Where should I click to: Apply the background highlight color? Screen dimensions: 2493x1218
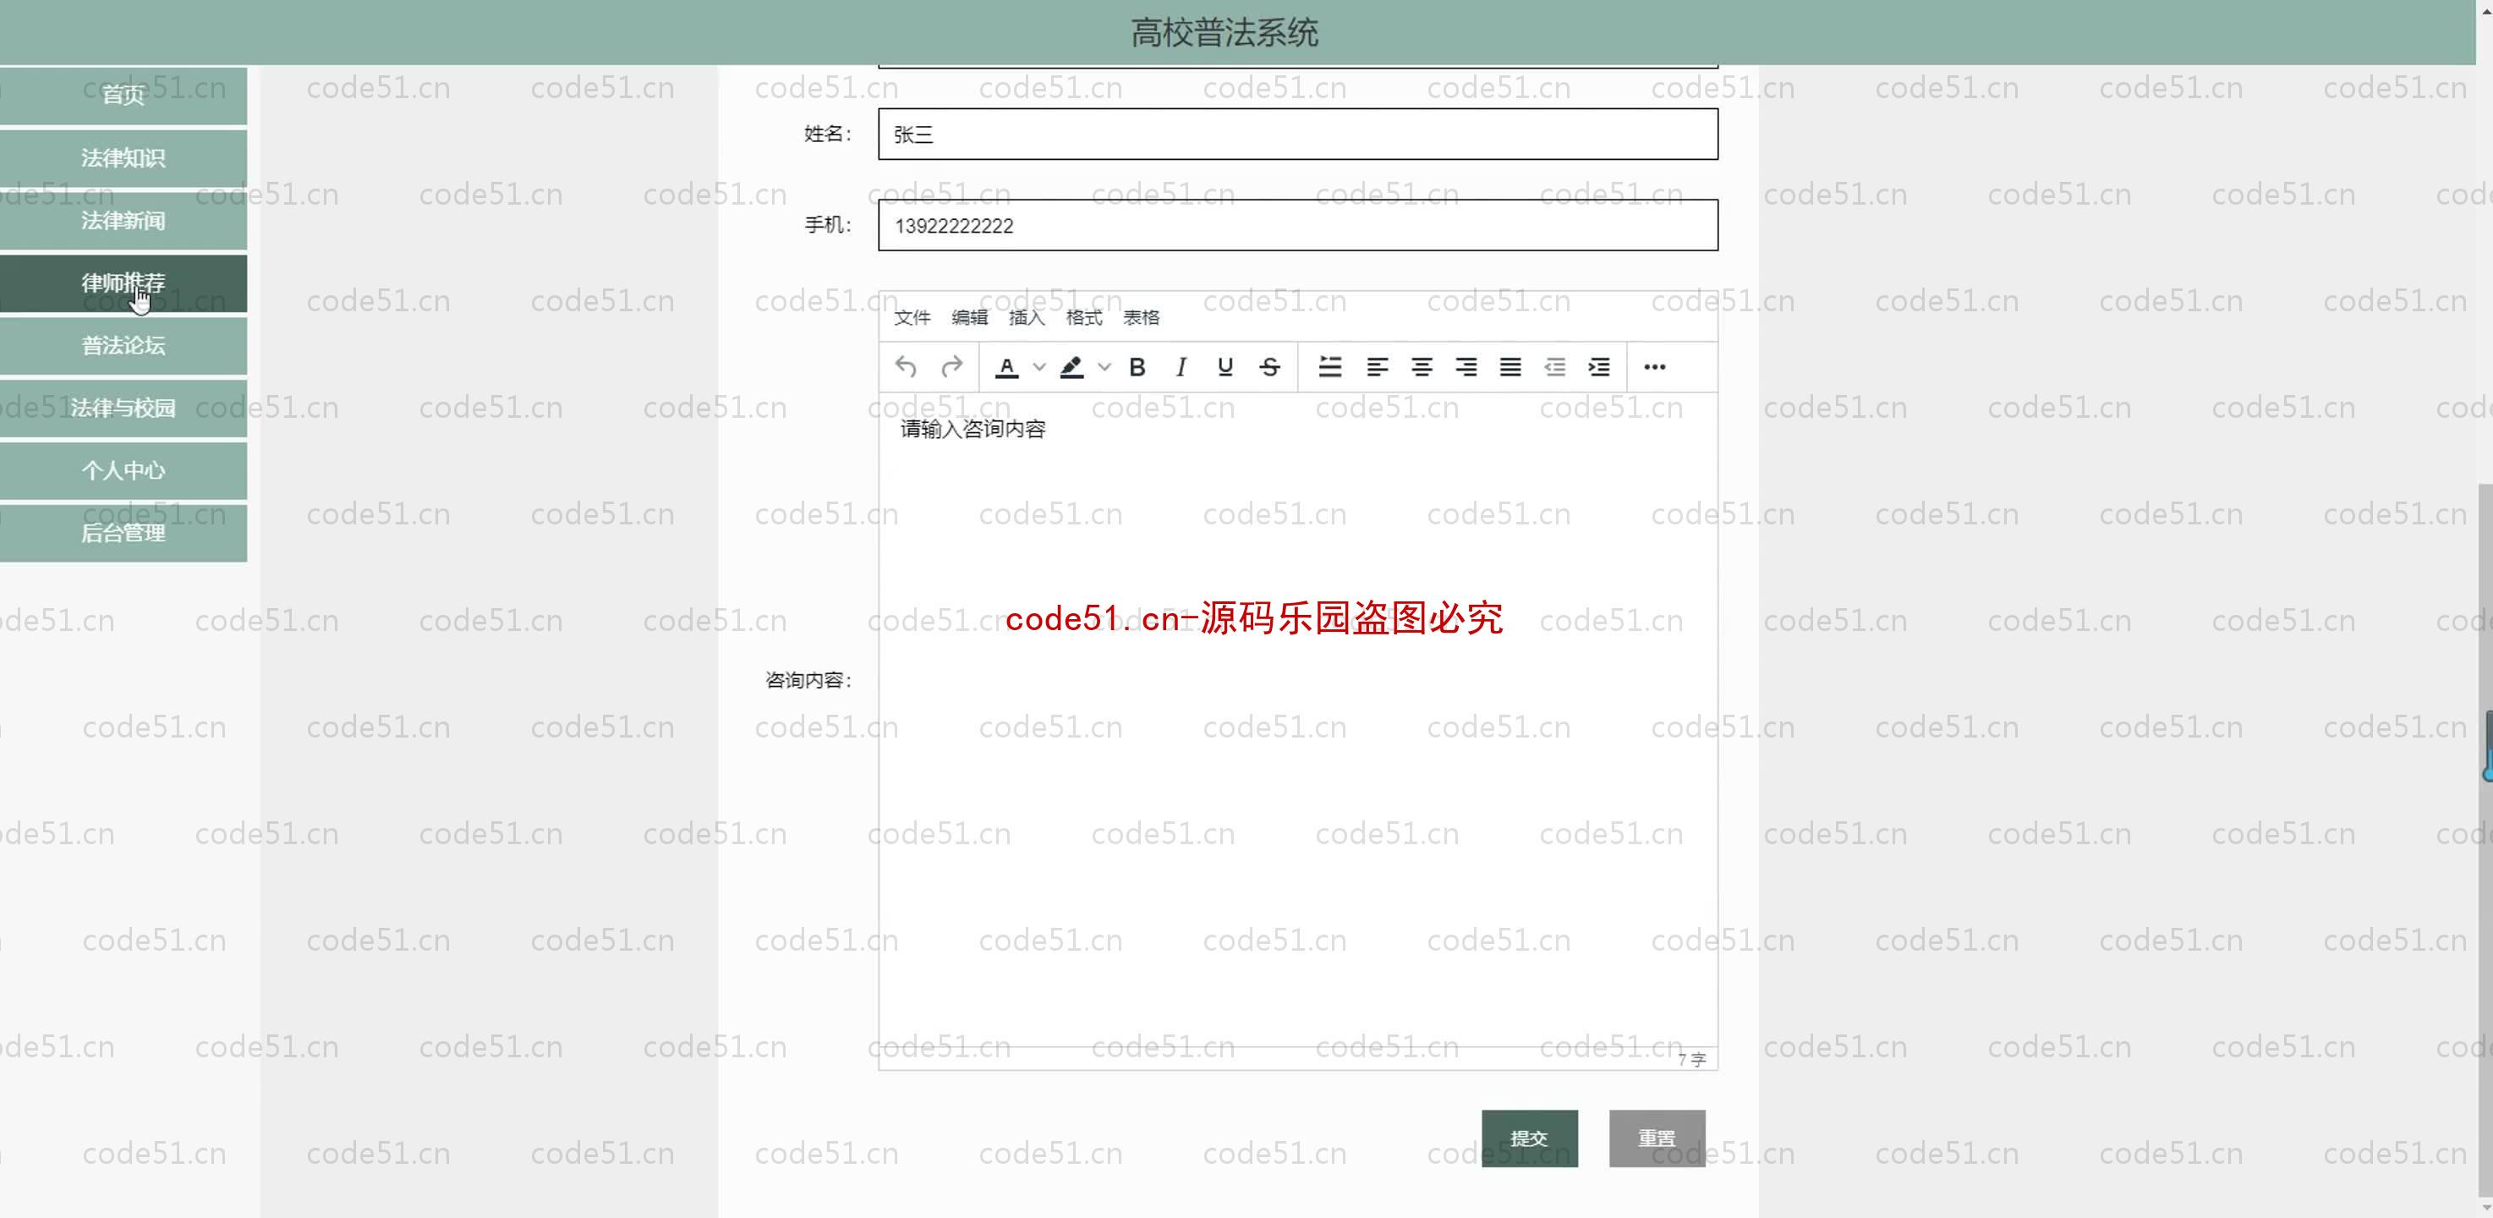(1072, 367)
